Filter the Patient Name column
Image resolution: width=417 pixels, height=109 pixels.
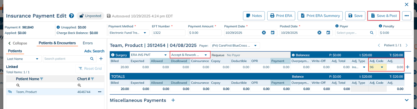click(x=42, y=79)
